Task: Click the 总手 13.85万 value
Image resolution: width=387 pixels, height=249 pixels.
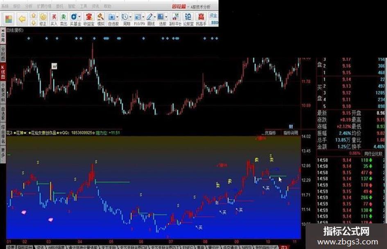Action: click(x=343, y=140)
